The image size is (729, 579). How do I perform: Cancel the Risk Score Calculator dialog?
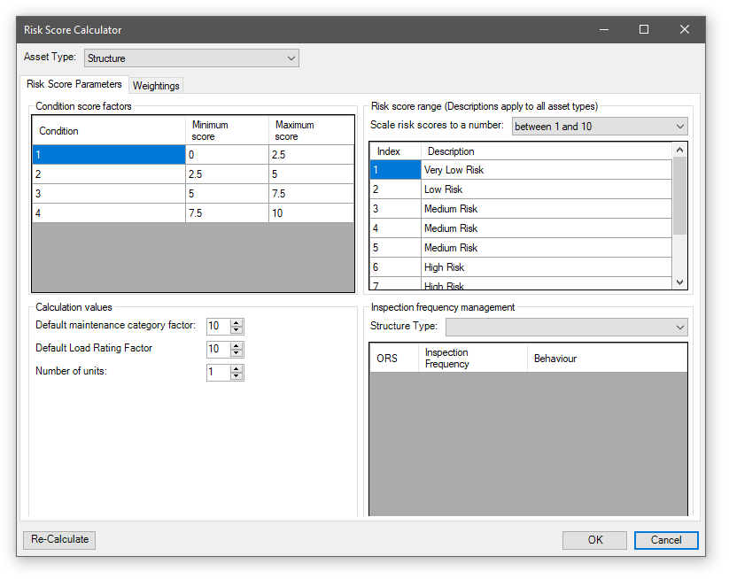click(666, 540)
